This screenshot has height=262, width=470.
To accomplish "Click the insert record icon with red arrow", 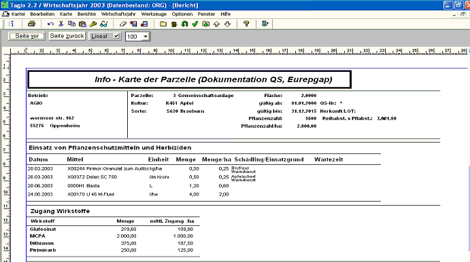I will [x=133, y=24].
